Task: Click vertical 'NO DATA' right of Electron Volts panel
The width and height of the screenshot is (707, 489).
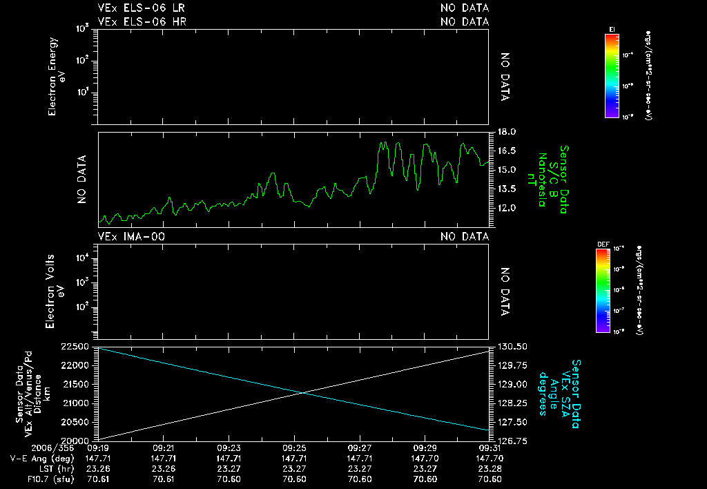Action: click(x=505, y=291)
